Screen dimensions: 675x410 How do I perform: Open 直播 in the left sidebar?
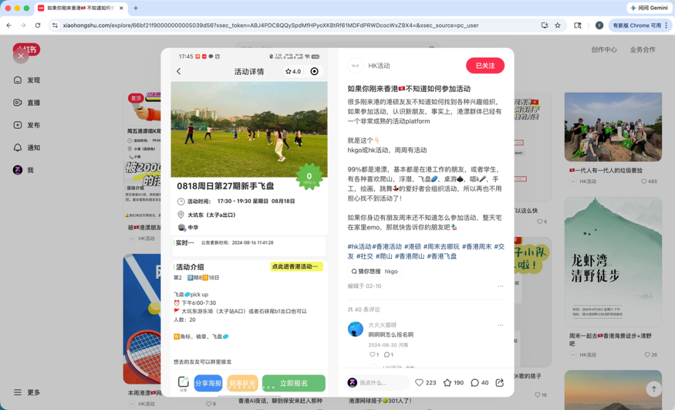pos(27,102)
